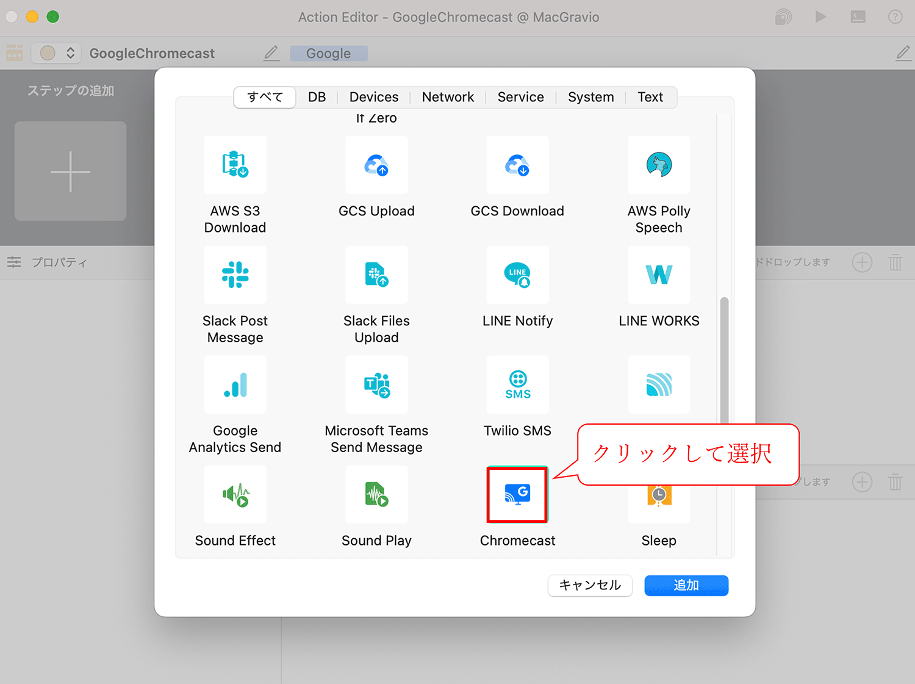Click the large plus add-step box

71,171
